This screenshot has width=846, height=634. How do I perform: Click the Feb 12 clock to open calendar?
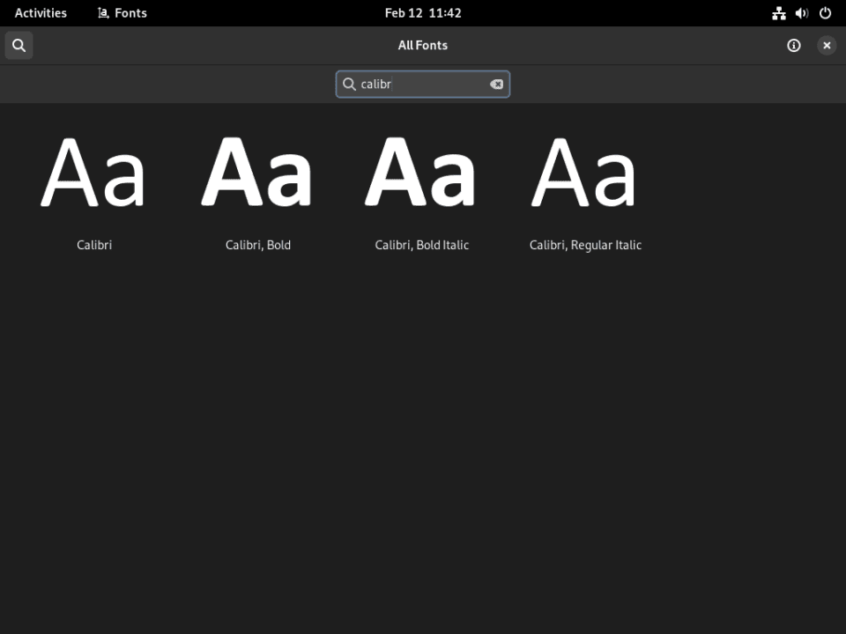point(423,12)
